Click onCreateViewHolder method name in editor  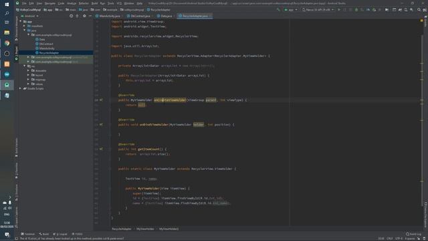click(x=170, y=100)
